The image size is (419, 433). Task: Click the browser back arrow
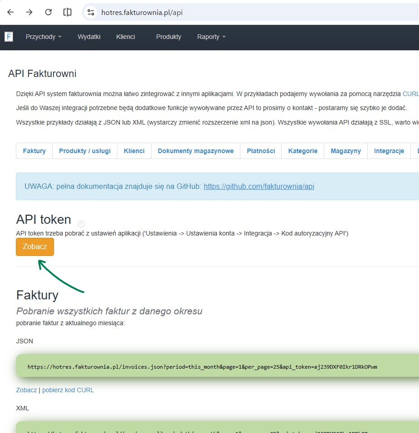[10, 12]
